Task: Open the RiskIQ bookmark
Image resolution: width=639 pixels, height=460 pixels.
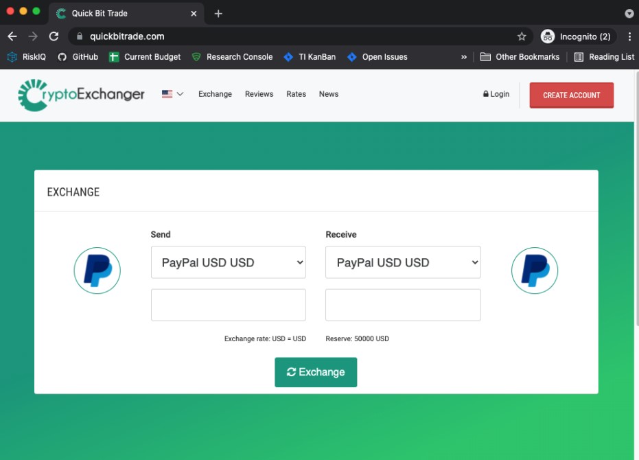Action: pos(27,57)
